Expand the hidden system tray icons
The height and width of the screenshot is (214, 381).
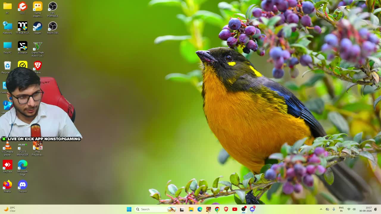pos(321,209)
